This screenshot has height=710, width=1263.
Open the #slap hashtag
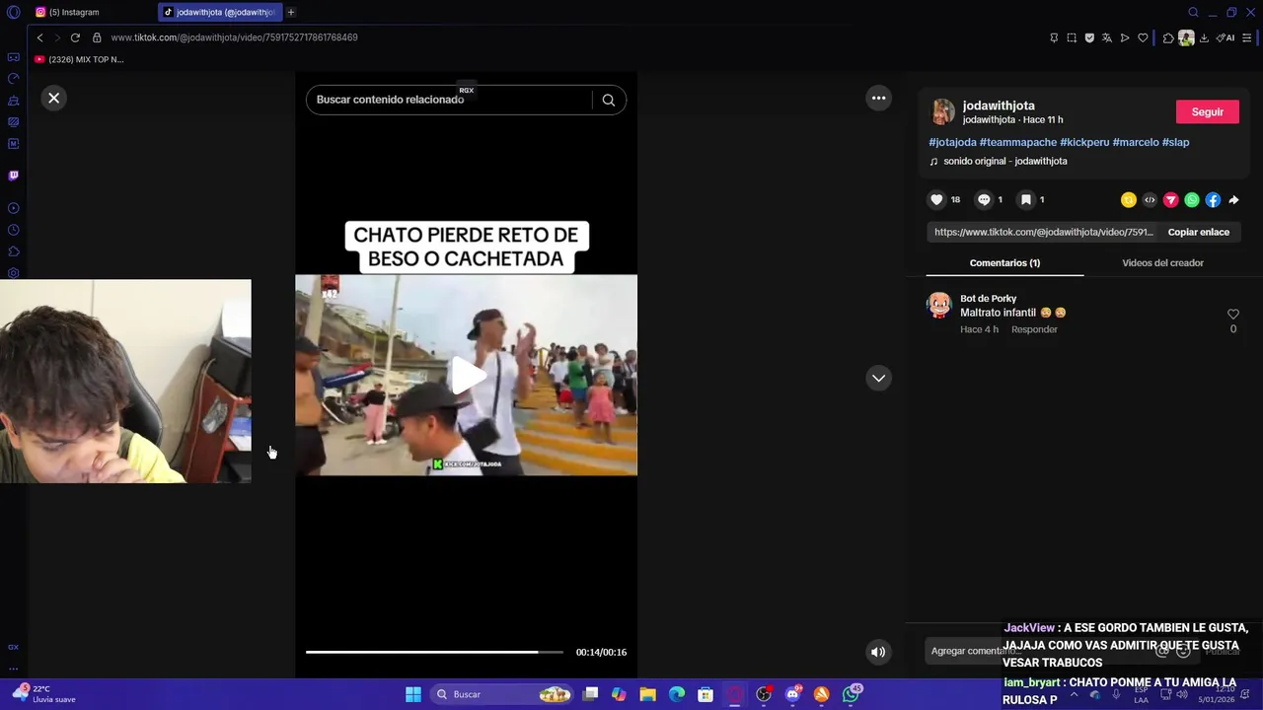click(x=1175, y=142)
